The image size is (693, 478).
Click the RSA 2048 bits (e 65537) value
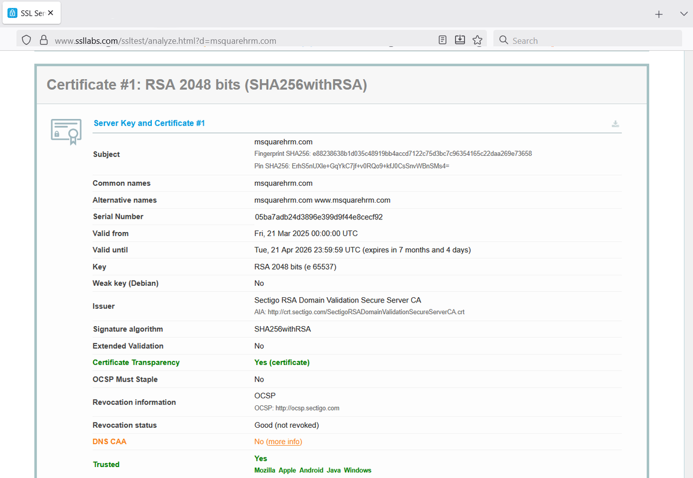click(295, 267)
